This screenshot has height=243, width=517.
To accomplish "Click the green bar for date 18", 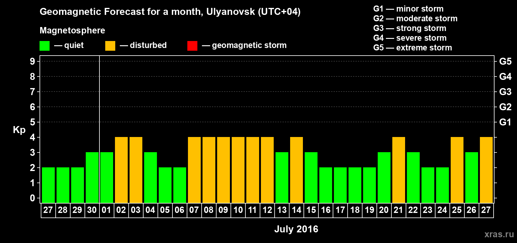I will click(355, 185).
